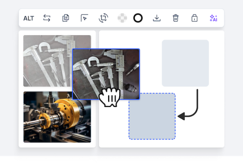Viewport: 243px width, 167px height.
Task: Click the swap arrows replace icon
Action: [x=47, y=18]
